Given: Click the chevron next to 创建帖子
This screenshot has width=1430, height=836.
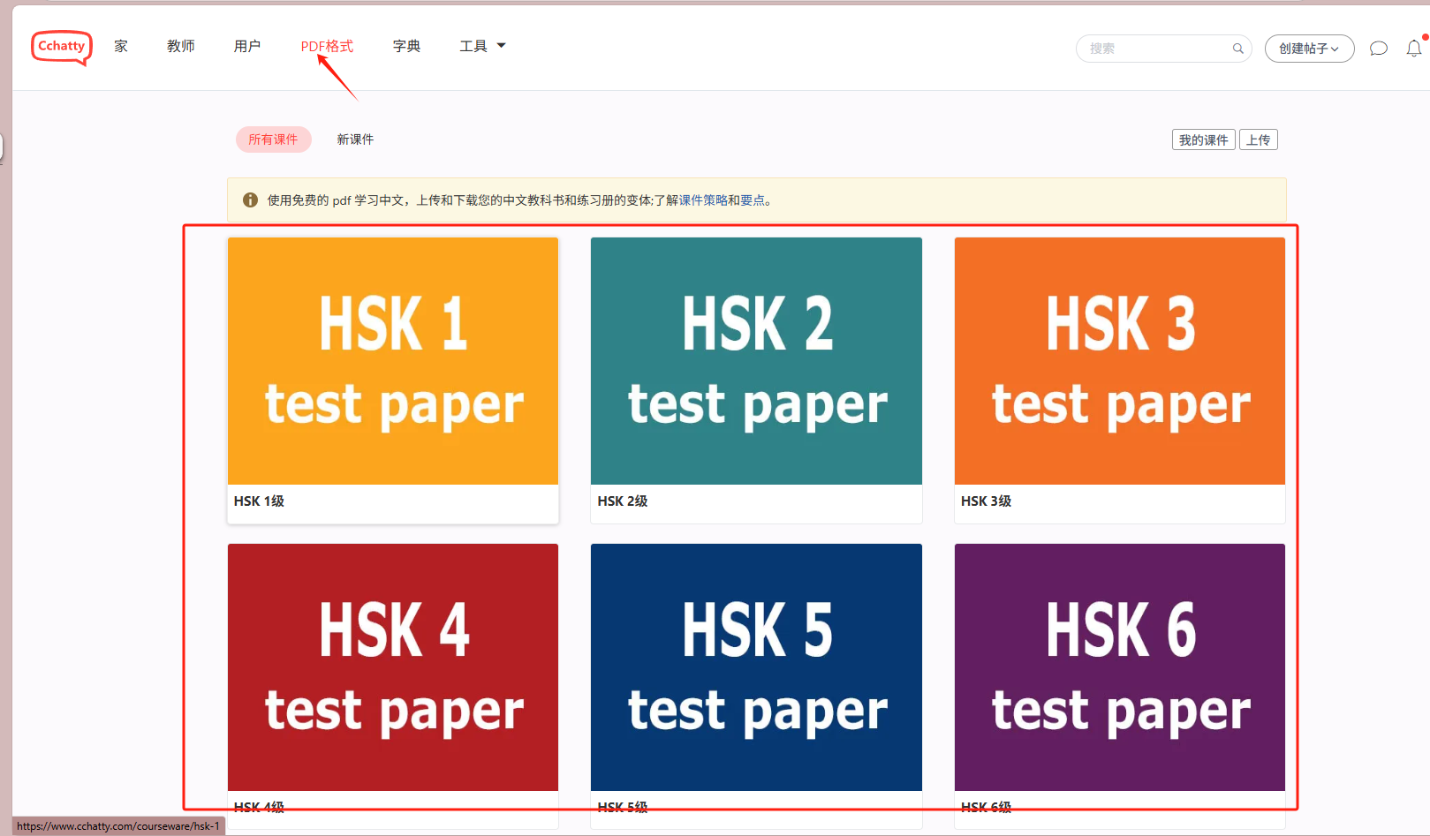Looking at the screenshot, I should pyautogui.click(x=1335, y=49).
